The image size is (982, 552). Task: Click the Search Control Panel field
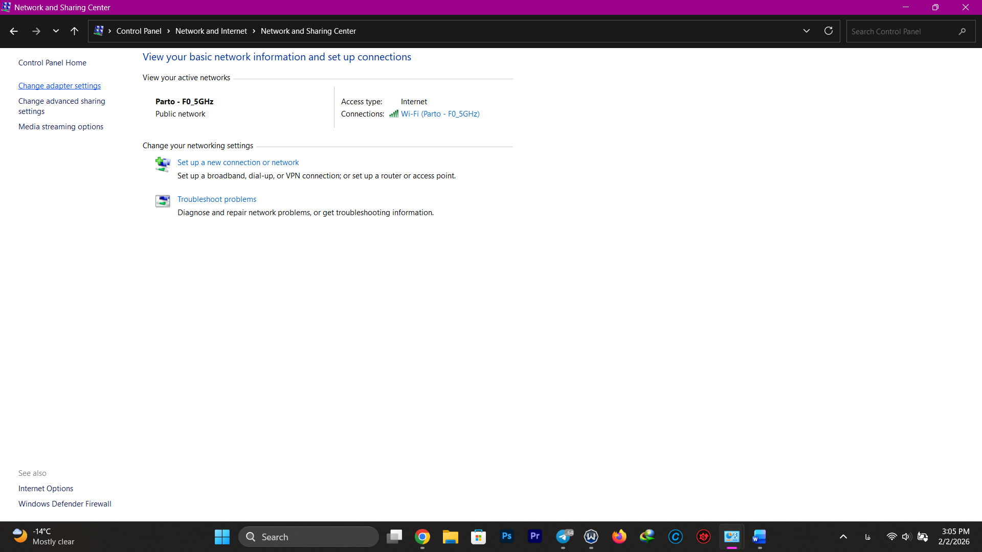900,31
